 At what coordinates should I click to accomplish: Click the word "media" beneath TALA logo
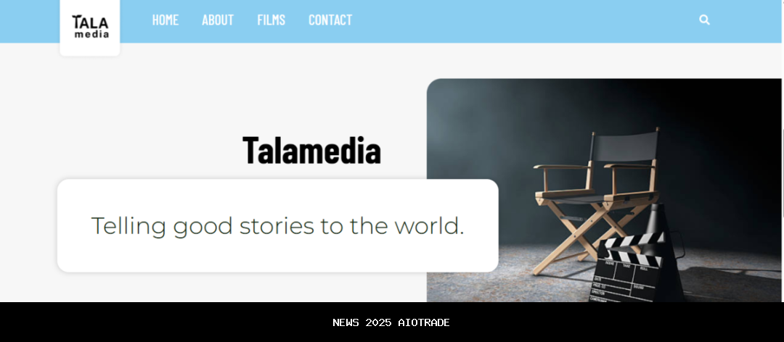tap(91, 35)
